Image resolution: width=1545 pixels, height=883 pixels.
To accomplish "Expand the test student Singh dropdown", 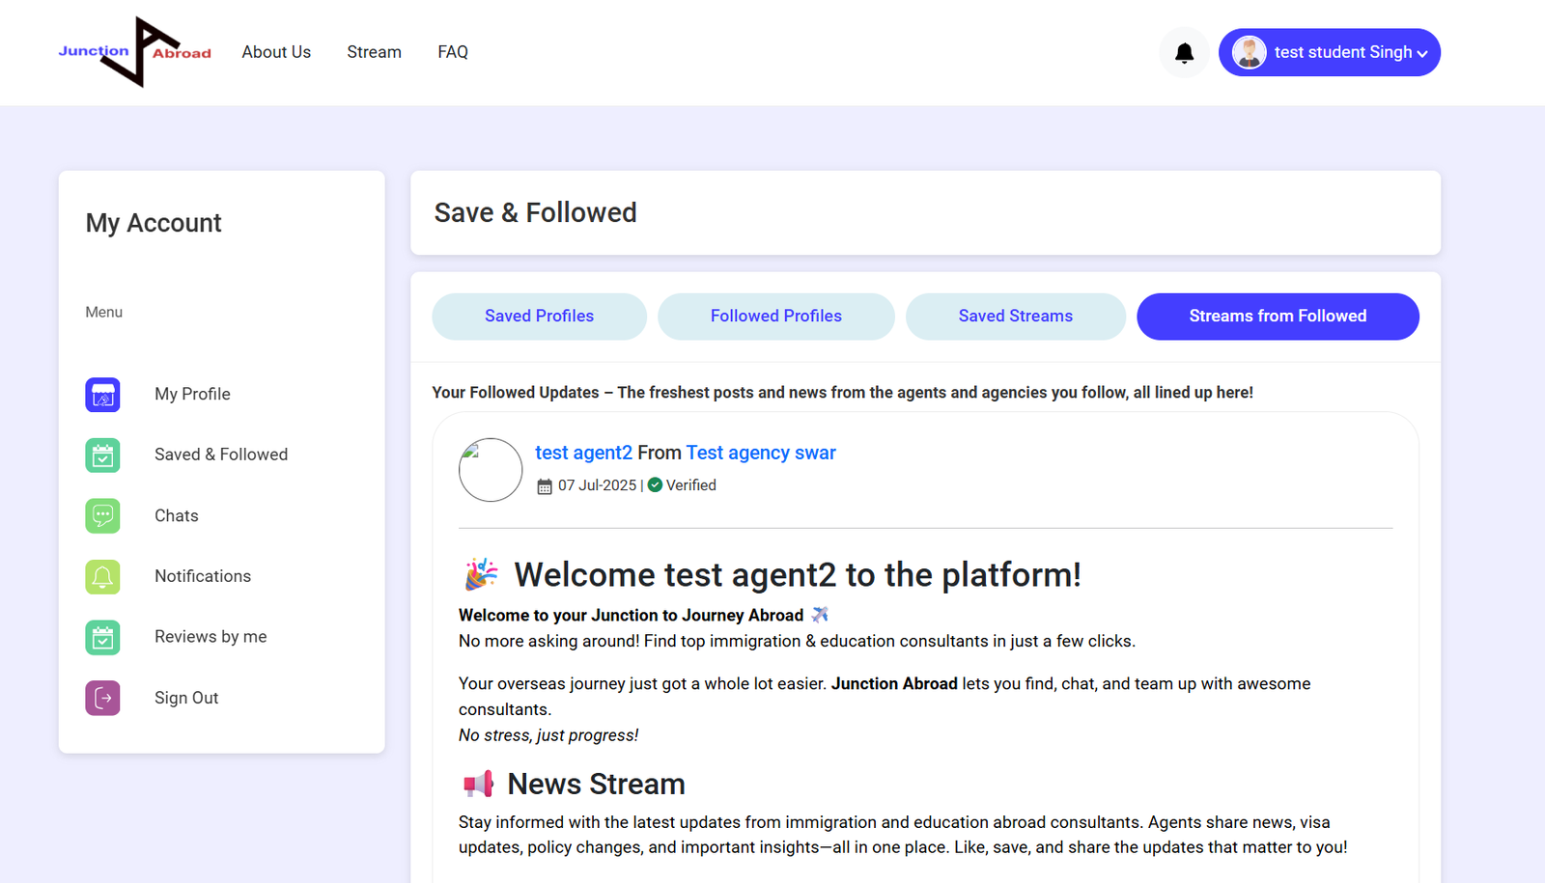I will pyautogui.click(x=1421, y=54).
